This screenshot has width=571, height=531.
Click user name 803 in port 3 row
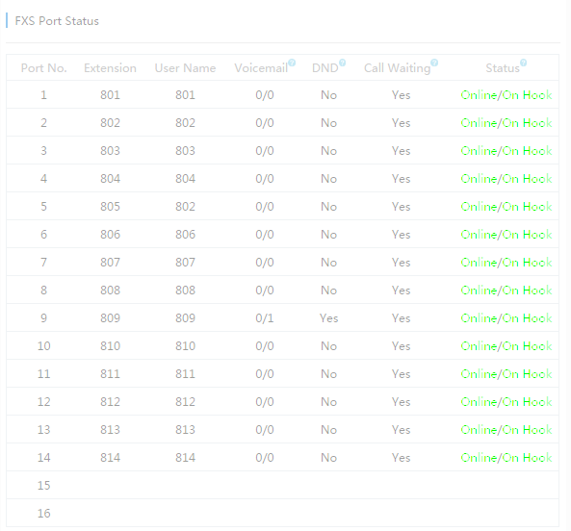point(185,151)
